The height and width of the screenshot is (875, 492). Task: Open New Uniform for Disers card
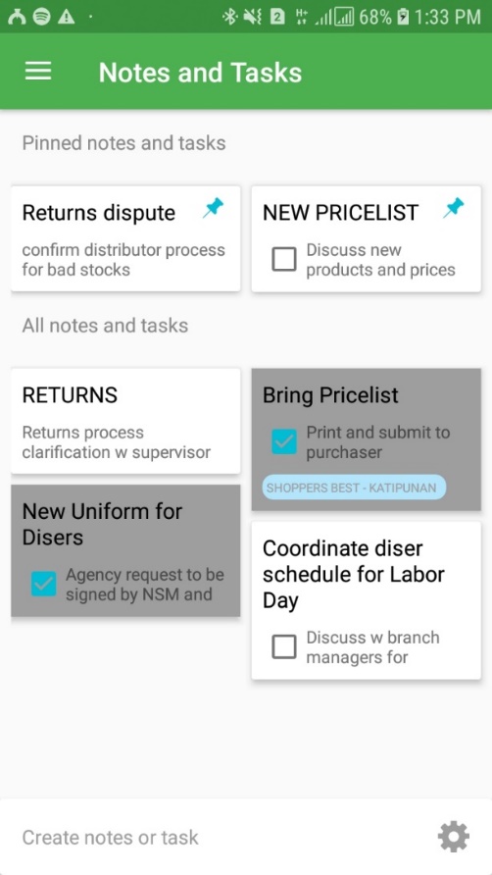click(125, 550)
